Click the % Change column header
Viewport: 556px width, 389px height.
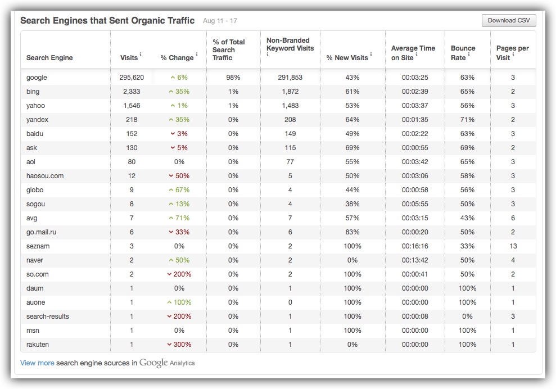pos(177,58)
